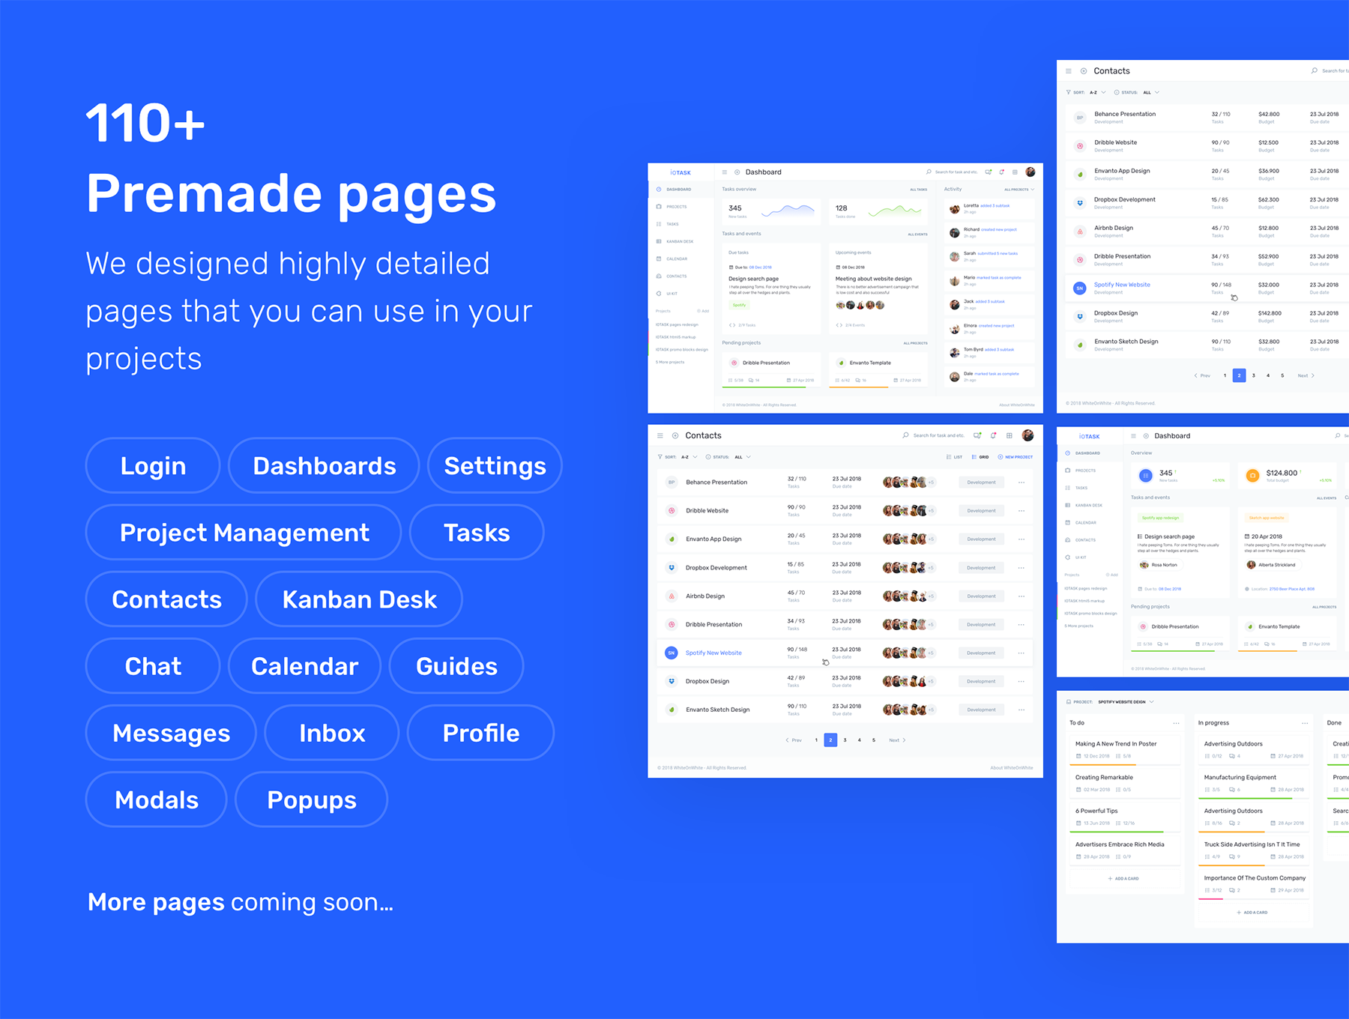Click the Kanban Desk pill label
The height and width of the screenshot is (1019, 1349).
[359, 599]
